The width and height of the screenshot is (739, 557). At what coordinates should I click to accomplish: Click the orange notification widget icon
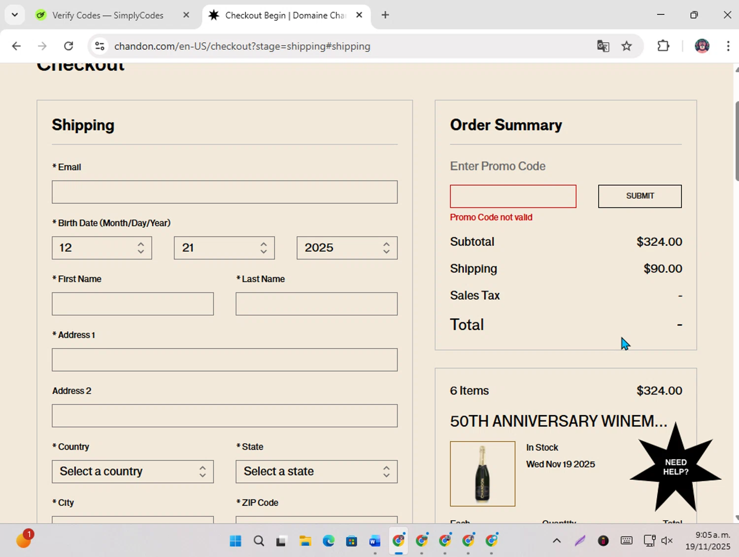[x=23, y=540]
